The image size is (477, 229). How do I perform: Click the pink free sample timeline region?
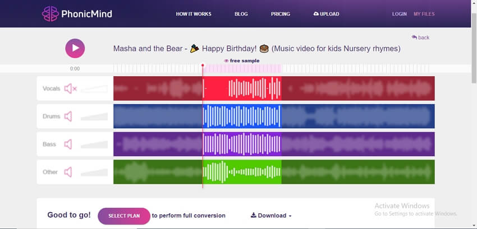pyautogui.click(x=242, y=69)
